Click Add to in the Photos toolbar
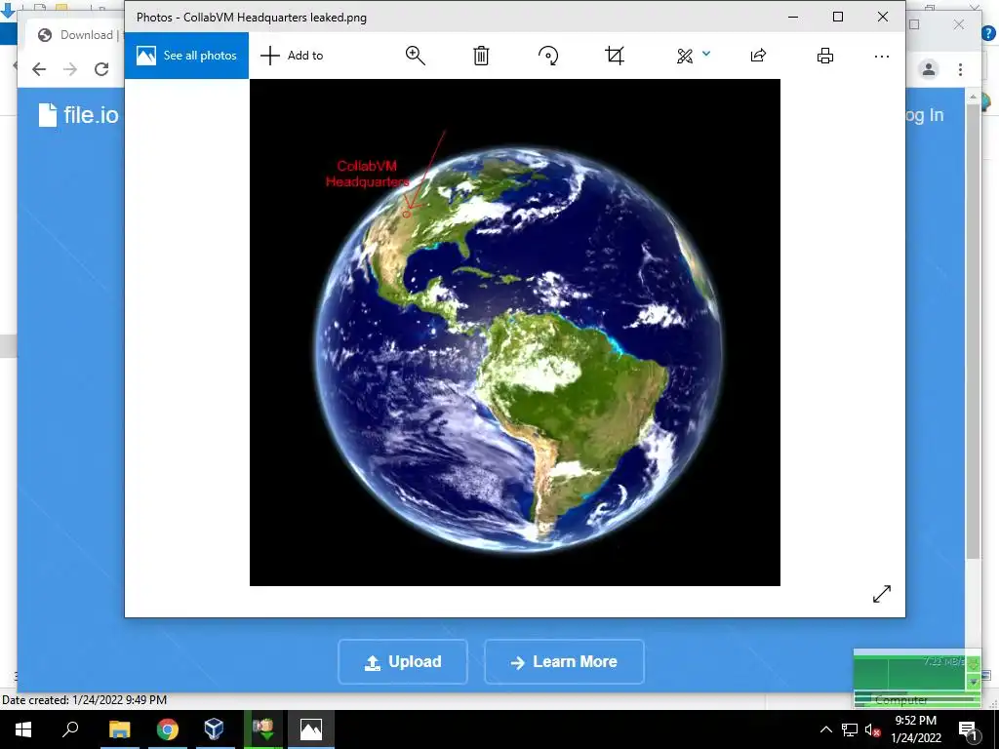 [292, 56]
